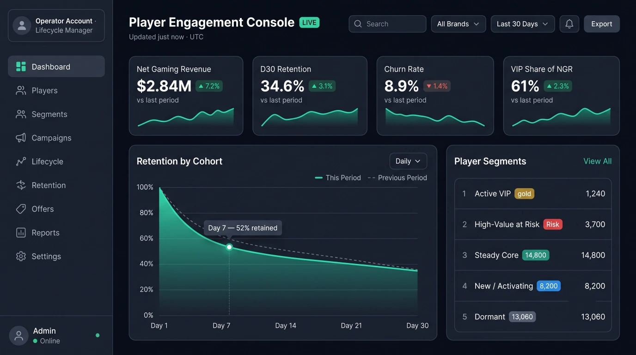Click the Export button
The image size is (636, 355).
click(x=602, y=24)
